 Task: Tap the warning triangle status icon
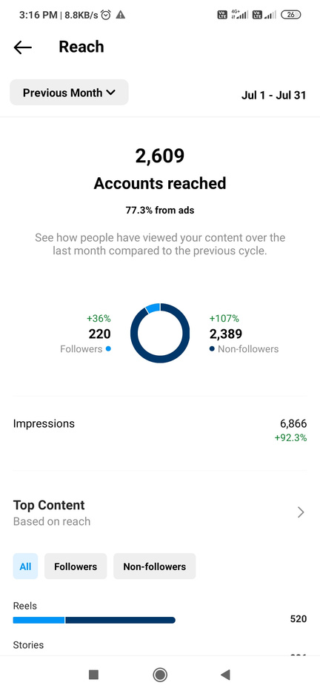(120, 15)
